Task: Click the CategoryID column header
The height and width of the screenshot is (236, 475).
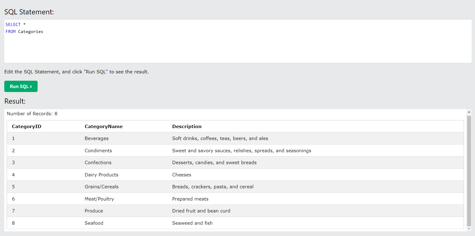Action: (x=27, y=127)
